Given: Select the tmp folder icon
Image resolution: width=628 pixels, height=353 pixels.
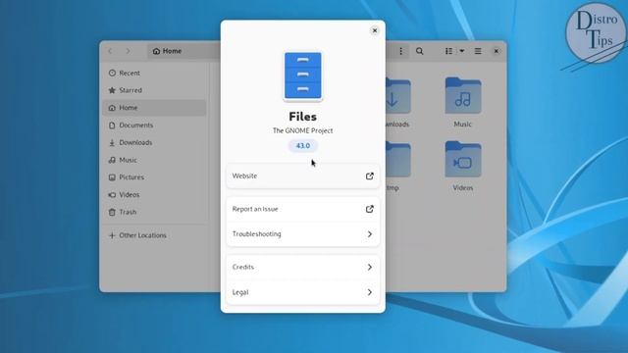Looking at the screenshot, I should tap(398, 159).
